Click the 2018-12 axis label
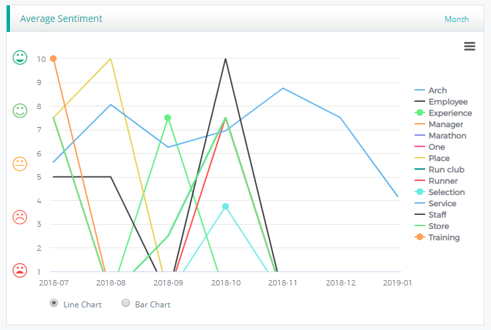491x330 pixels. (x=341, y=283)
